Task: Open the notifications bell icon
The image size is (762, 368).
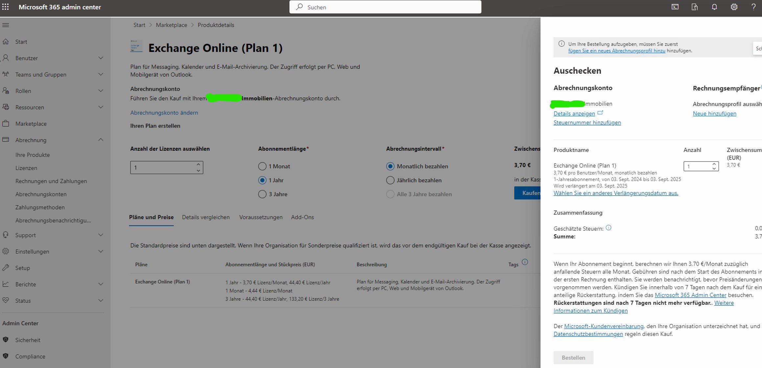Action: tap(714, 7)
